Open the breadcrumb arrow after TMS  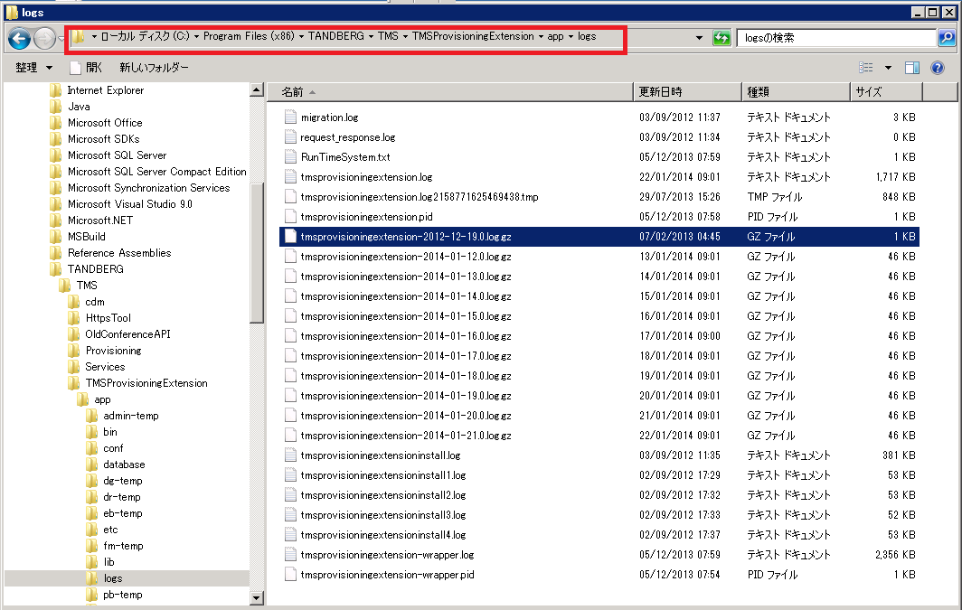click(405, 37)
